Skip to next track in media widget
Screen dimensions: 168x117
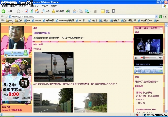[x=149, y=71]
